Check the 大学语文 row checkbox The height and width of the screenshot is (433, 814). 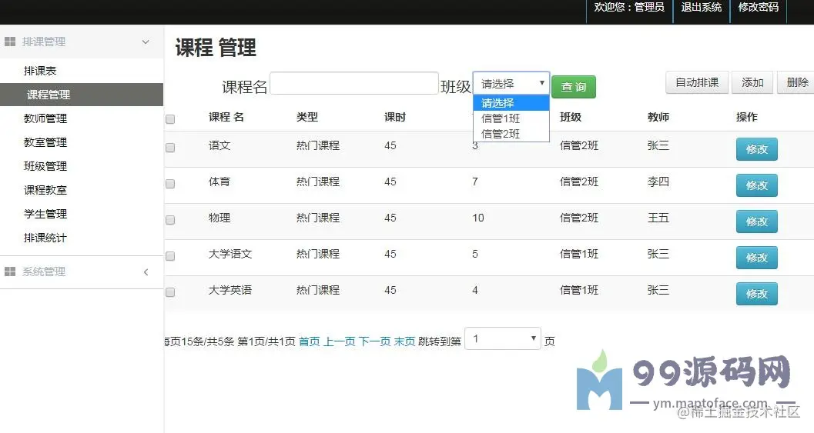click(170, 256)
